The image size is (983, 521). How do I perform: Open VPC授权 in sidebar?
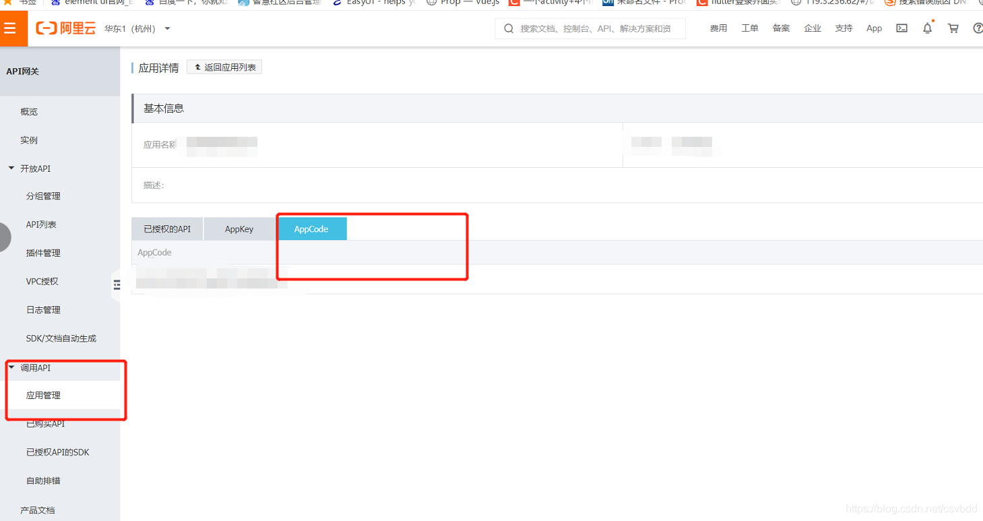tap(42, 281)
